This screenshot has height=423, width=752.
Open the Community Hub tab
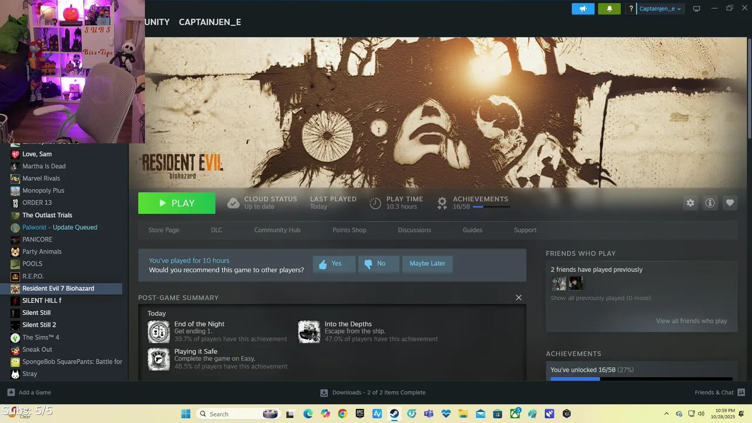pyautogui.click(x=277, y=230)
